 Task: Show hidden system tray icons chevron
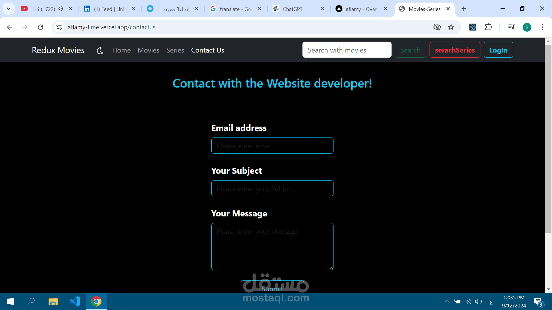pos(447,301)
